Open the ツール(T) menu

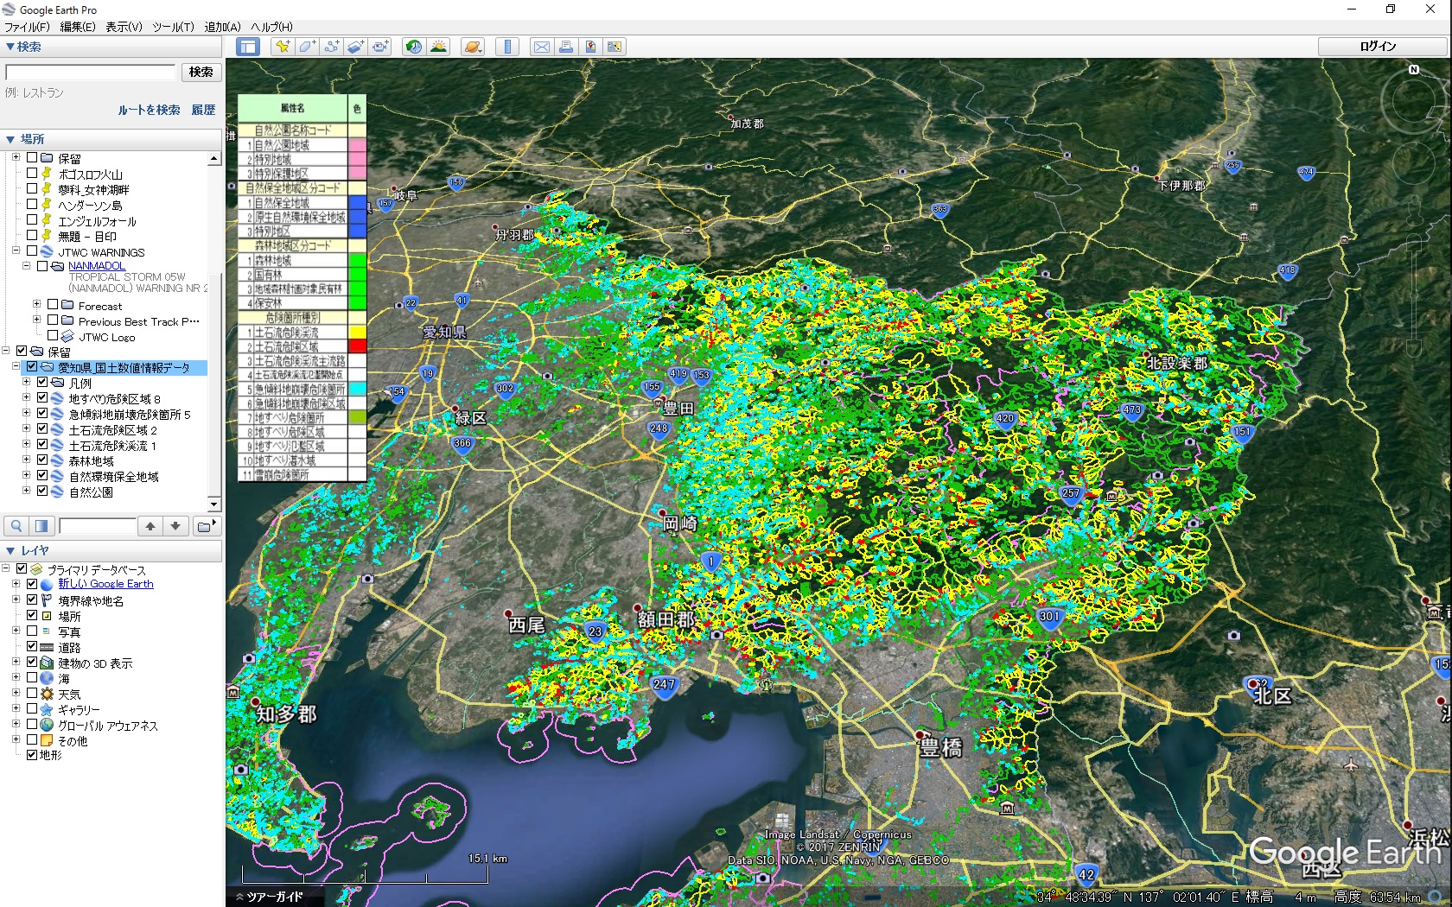click(x=173, y=27)
